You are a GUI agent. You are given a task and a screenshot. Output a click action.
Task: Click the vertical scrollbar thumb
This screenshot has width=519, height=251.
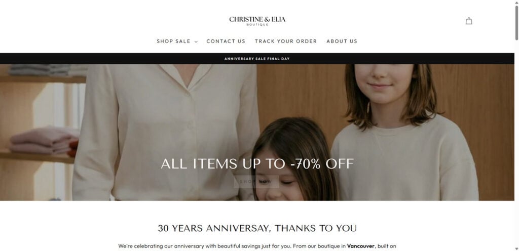(x=516, y=22)
